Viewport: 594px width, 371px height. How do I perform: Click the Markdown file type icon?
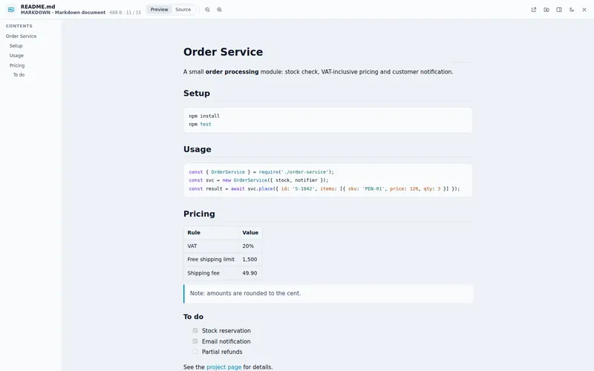coord(11,10)
